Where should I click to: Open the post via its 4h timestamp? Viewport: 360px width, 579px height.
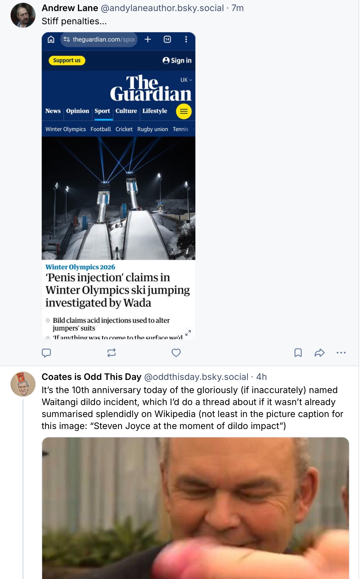coord(262,377)
